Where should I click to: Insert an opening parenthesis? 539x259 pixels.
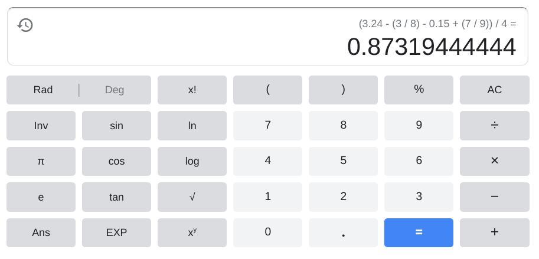pyautogui.click(x=267, y=90)
